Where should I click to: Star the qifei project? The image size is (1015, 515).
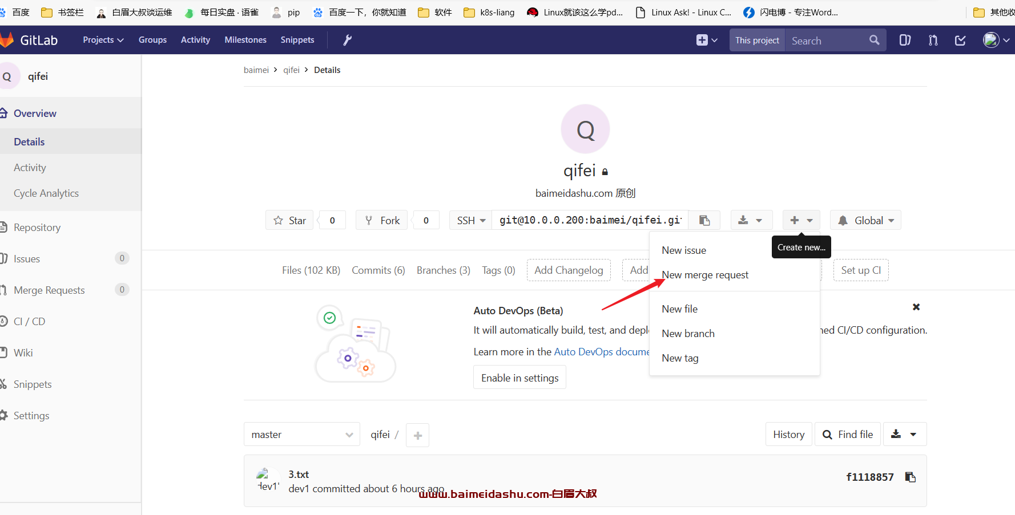(289, 220)
